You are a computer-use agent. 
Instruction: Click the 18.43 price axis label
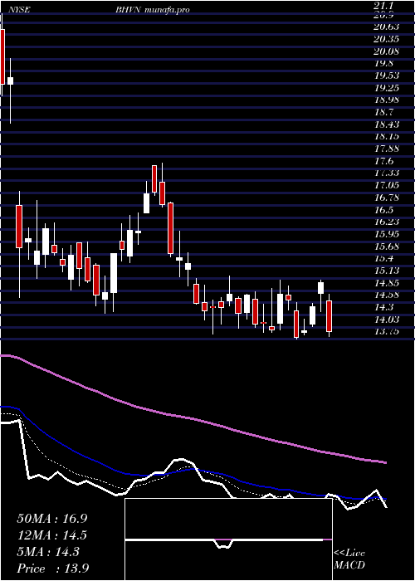pyautogui.click(x=387, y=124)
